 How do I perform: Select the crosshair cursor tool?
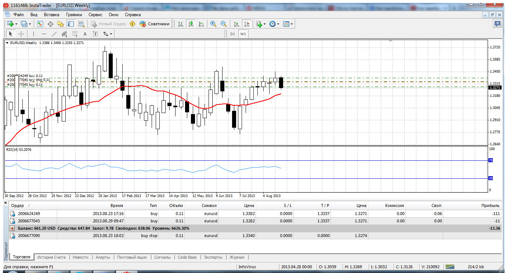[x=21, y=34]
